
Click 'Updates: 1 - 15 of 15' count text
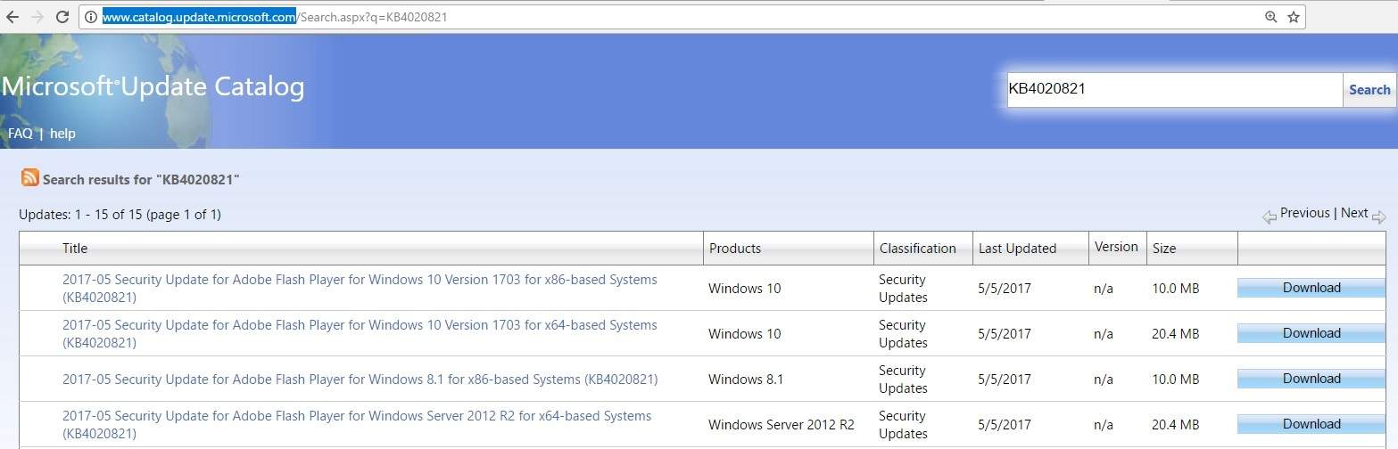[x=120, y=215]
